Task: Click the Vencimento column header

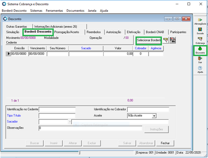Action: (37, 48)
